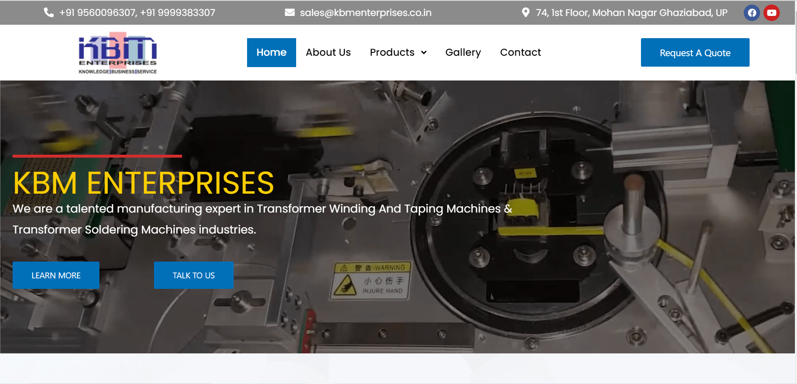Navigate to the Gallery page
The height and width of the screenshot is (384, 797).
pos(463,52)
